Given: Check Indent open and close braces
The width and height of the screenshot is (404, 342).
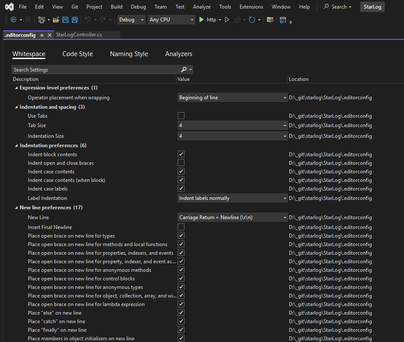Looking at the screenshot, I should click(181, 163).
